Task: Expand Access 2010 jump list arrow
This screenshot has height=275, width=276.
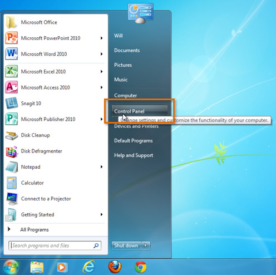Action: [x=101, y=87]
